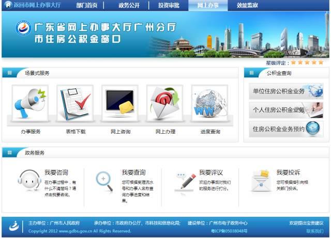
Task: Click the Copyright 2012 www.gdbs.gov.cn text
Action: [x=80, y=231]
